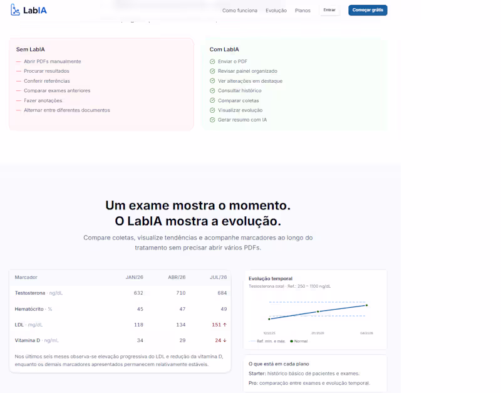Click the Entrar button
The height and width of the screenshot is (393, 501).
click(329, 10)
